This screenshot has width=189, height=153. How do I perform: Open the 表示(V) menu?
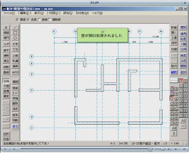pos(39,13)
